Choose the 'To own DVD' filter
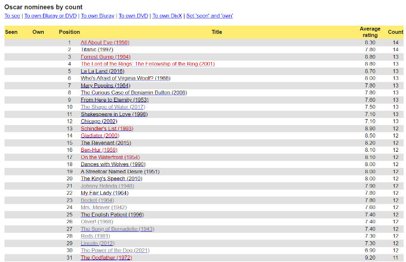Screen dimensions: 406x262 tap(133, 16)
